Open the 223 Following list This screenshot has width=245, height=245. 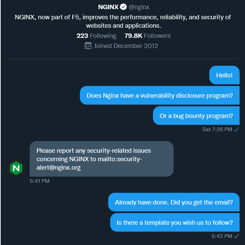tap(96, 36)
